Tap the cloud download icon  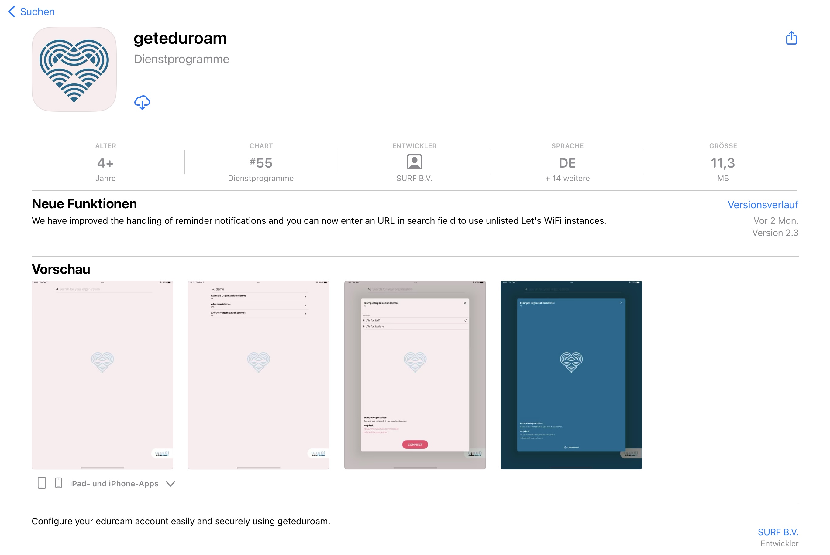(142, 103)
